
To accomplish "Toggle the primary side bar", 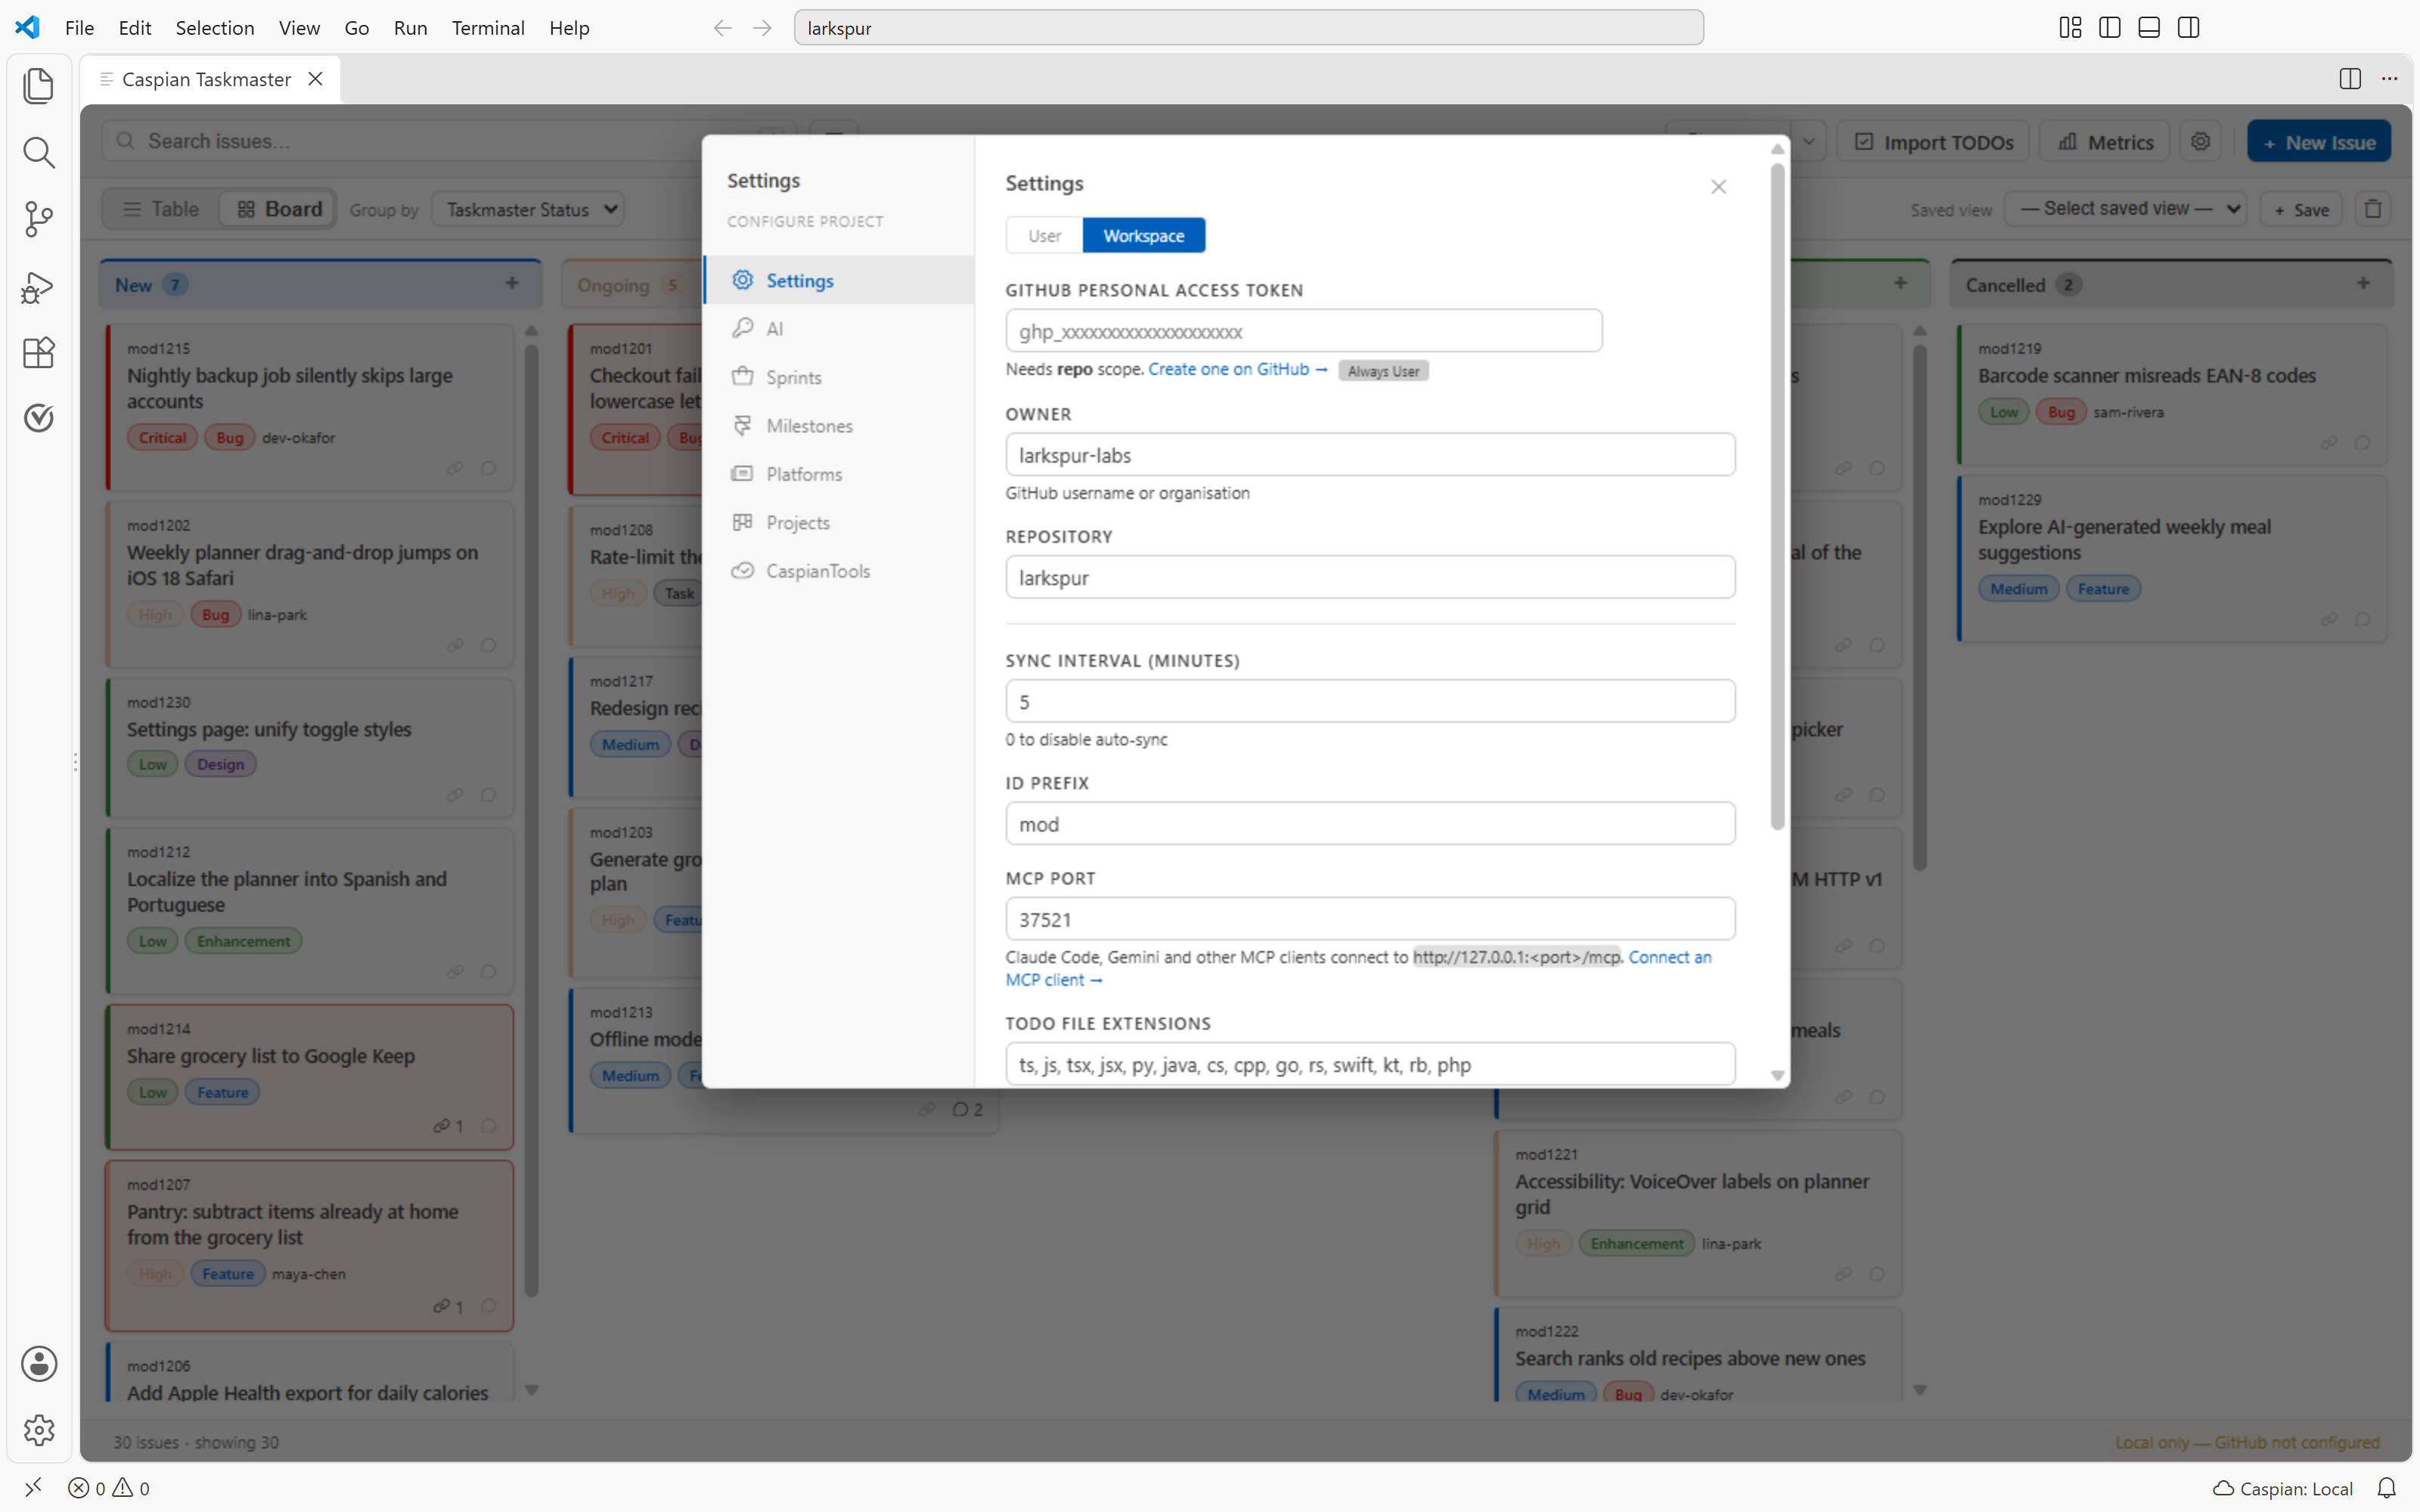I will coord(2110,28).
